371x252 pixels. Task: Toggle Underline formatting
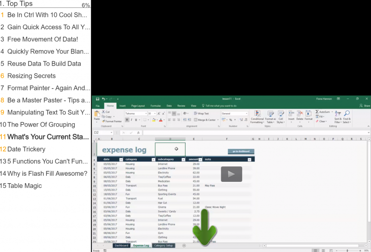[136, 120]
